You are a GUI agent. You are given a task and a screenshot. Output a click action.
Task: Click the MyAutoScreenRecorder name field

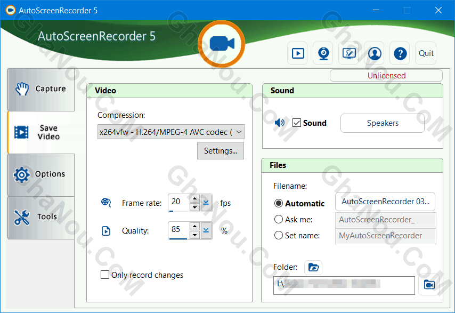point(386,236)
